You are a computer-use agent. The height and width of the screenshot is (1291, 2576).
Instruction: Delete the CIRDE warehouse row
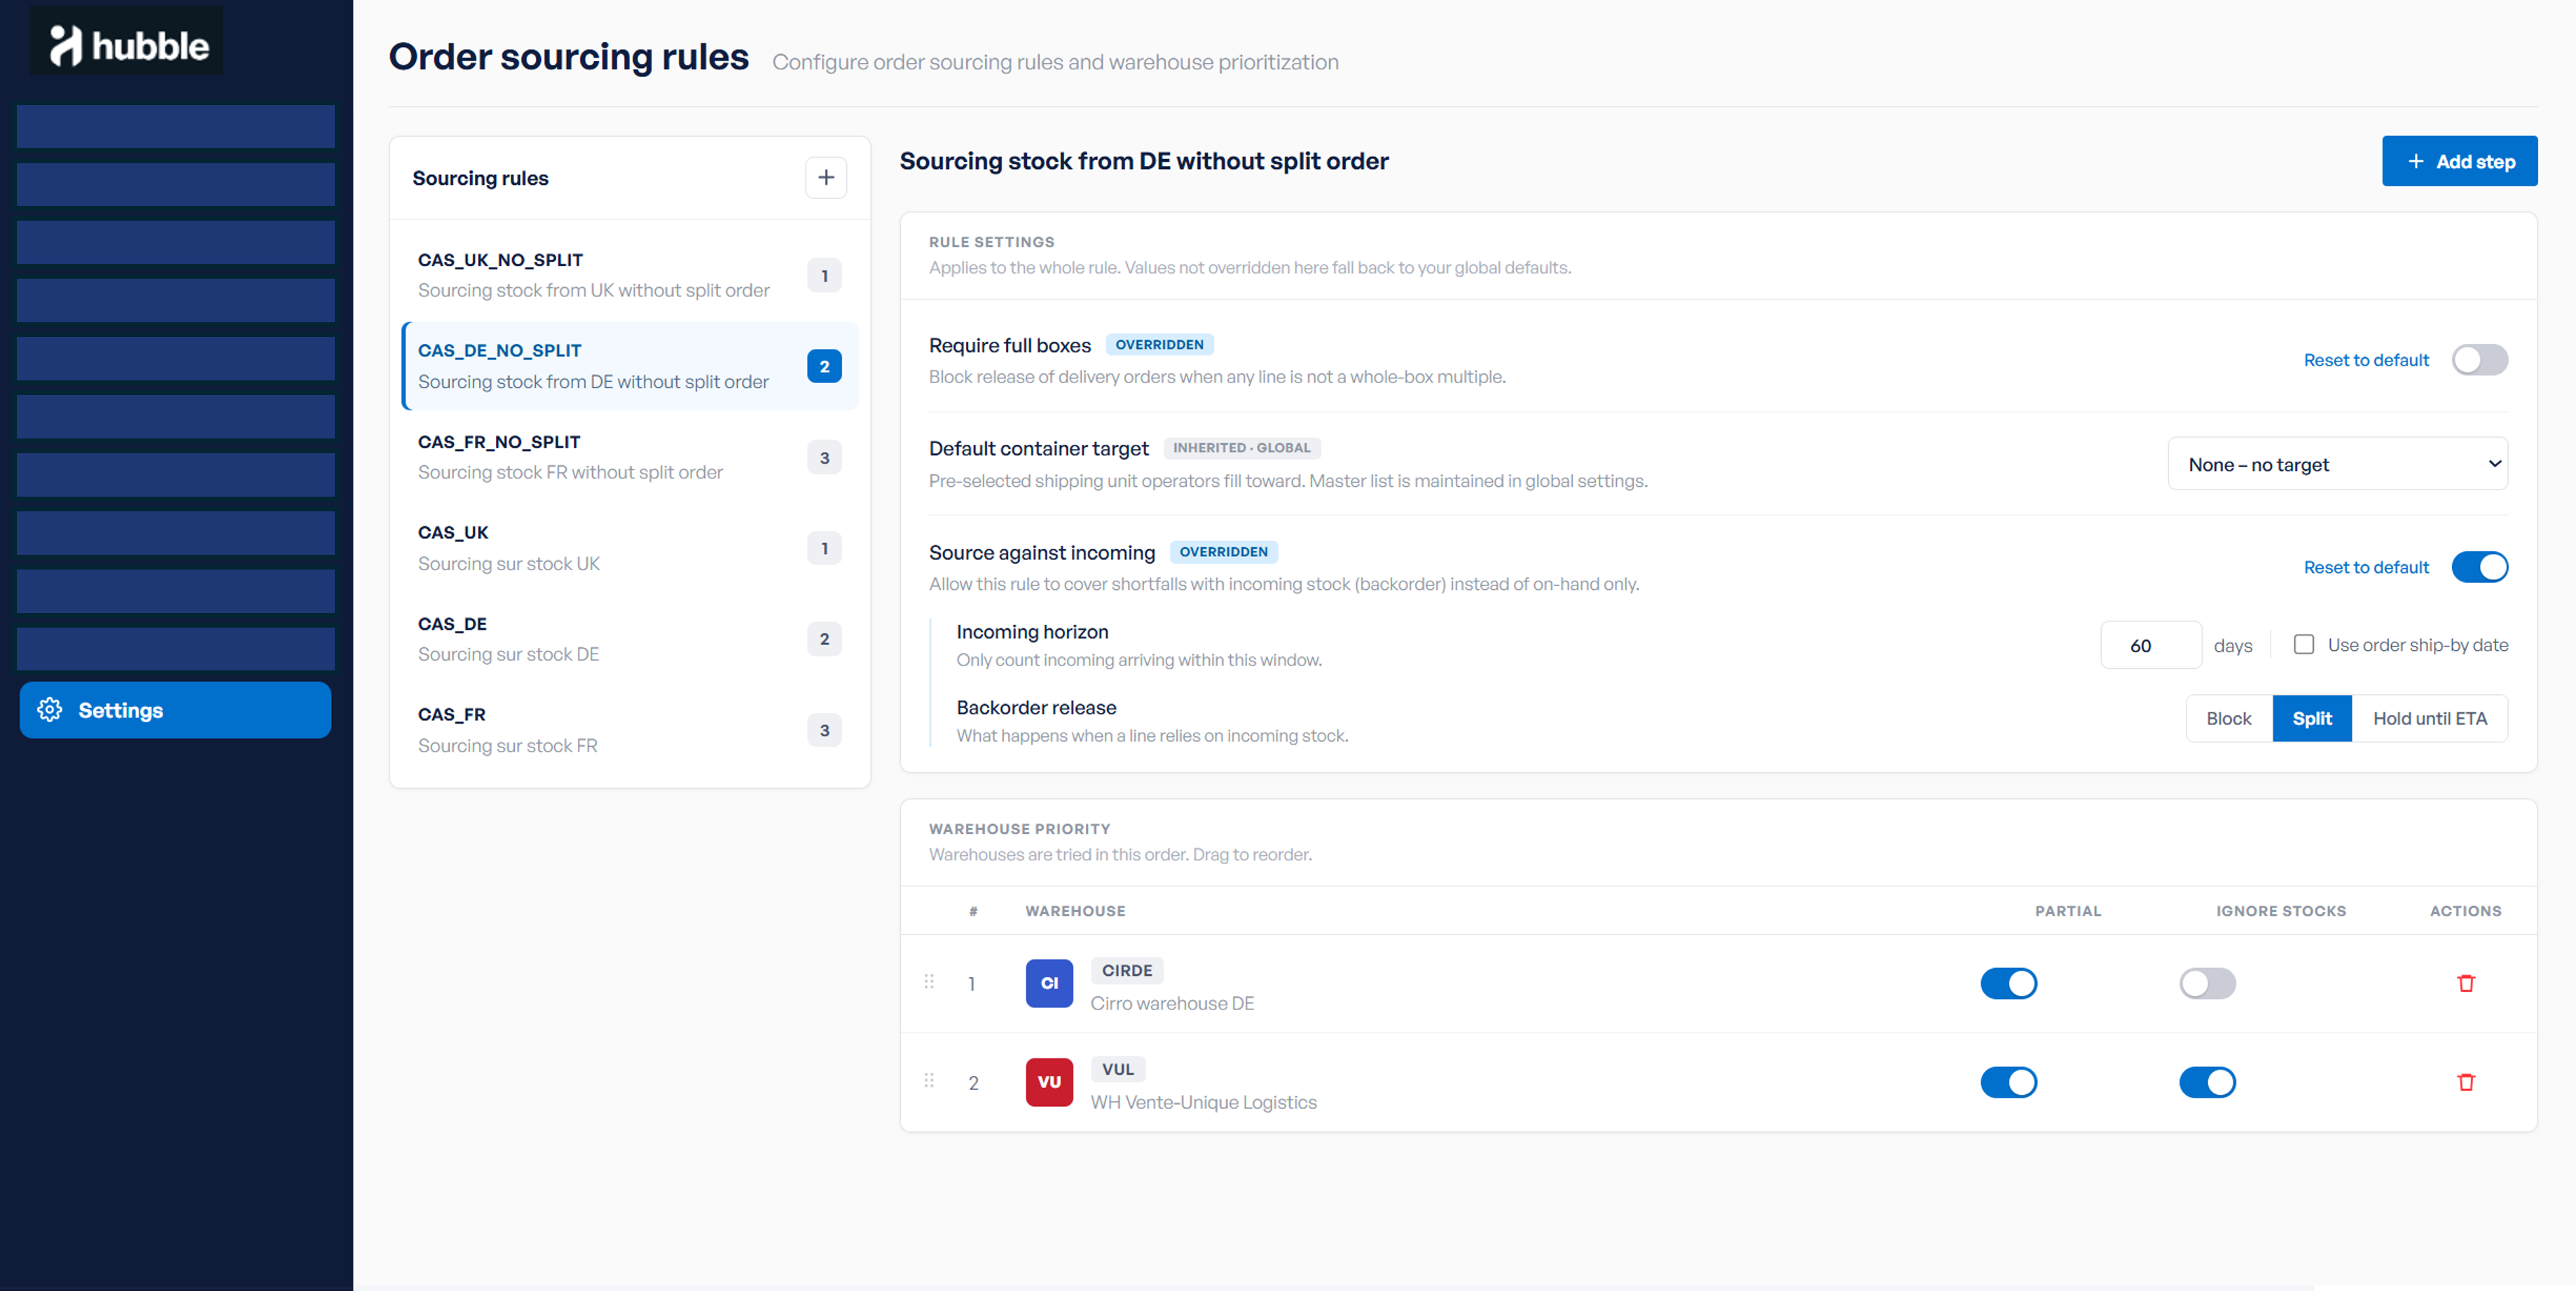point(2465,983)
